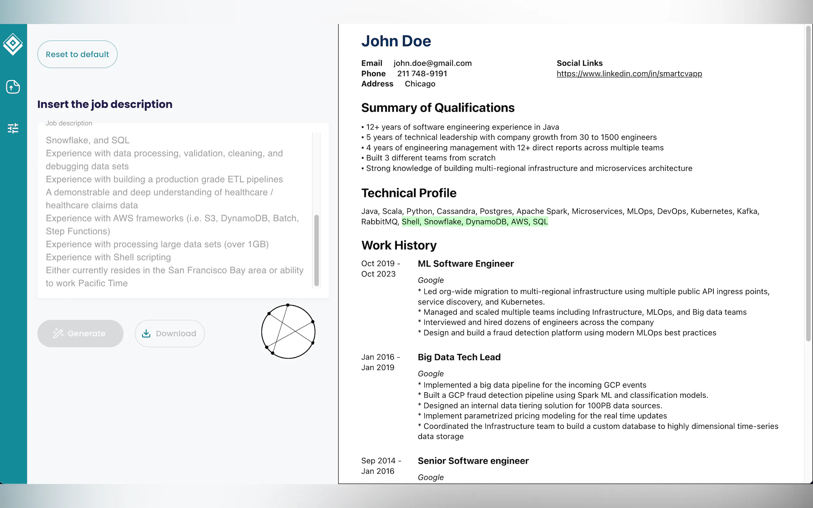813x508 pixels.
Task: Click the diamond app logo in sidebar
Action: click(13, 44)
